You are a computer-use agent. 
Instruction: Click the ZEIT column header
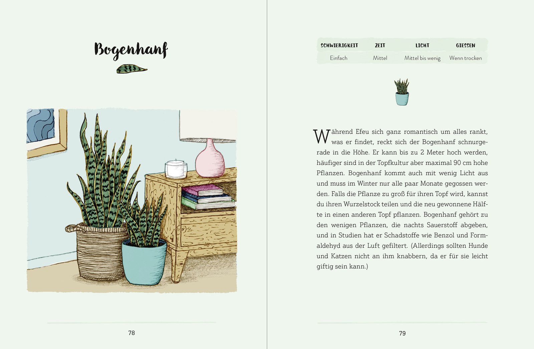(380, 46)
